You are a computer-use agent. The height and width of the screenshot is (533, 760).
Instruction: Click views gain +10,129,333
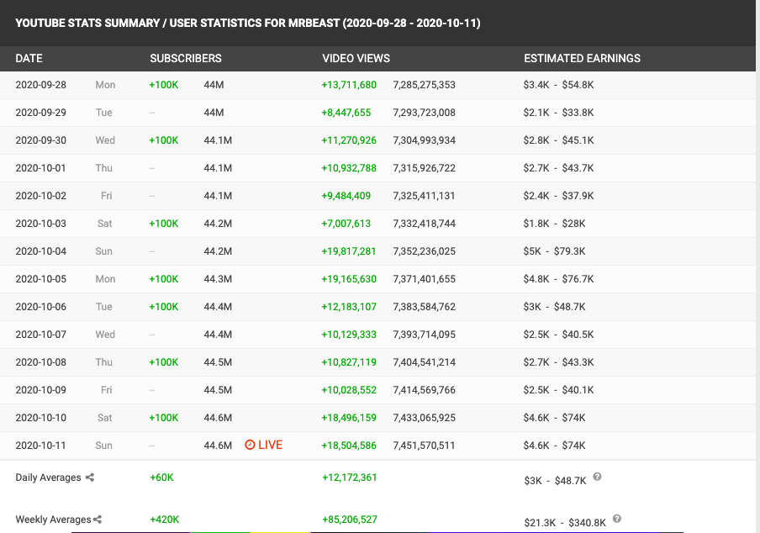coord(349,335)
